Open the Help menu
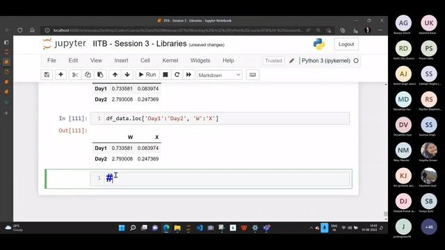Screen dimensions: 445x250 pos(228,60)
